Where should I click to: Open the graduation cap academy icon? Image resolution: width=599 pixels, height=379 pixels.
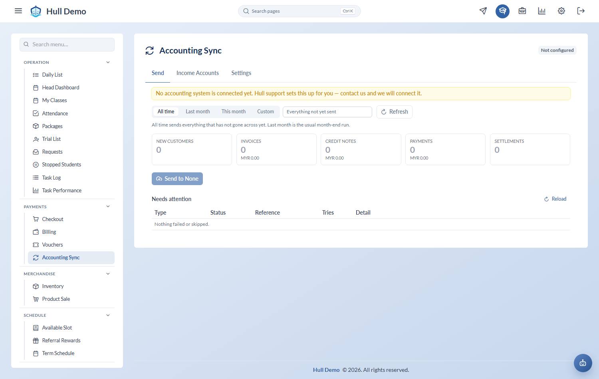click(503, 11)
